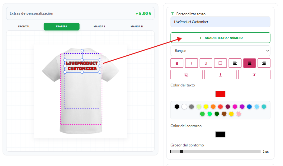Pick the dark green palette color

(x=217, y=114)
